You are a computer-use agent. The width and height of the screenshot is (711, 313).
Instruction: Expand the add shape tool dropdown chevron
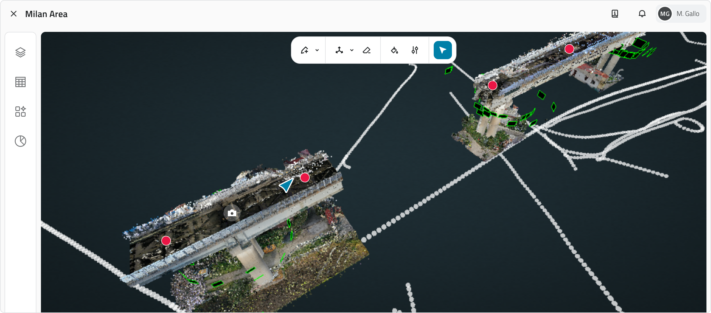317,50
